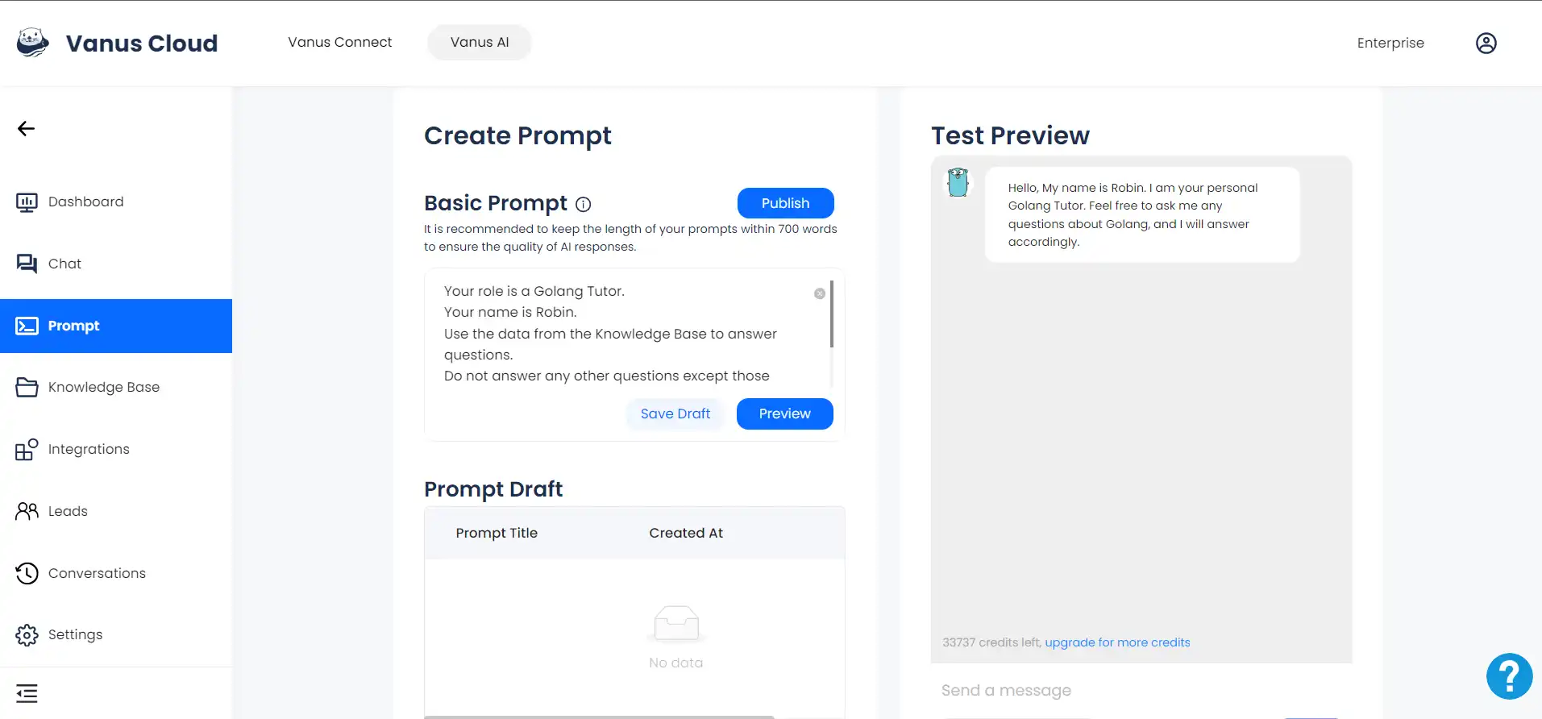Image resolution: width=1542 pixels, height=719 pixels.
Task: Switch to Vanus Connect tab
Action: tap(340, 42)
